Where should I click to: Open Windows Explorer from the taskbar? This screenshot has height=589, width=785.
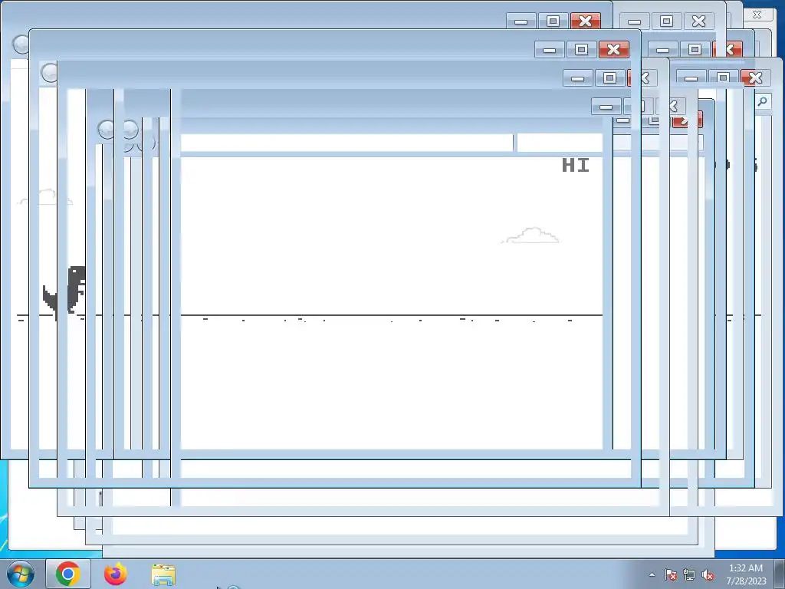point(163,574)
